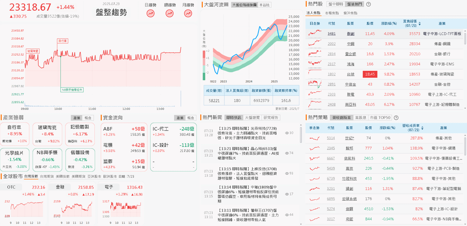467x226 pixels.
Task: Click the 智邦 quarterly trend sparkline
Action: [315, 148]
